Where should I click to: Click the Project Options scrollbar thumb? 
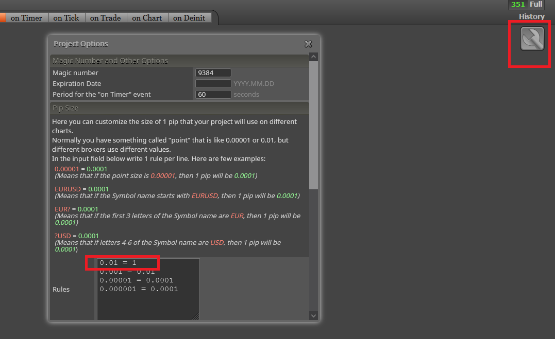[313, 125]
